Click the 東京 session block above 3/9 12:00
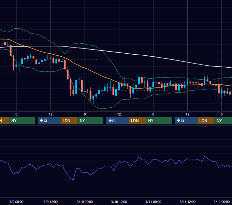232x205 pixels. (x=49, y=121)
